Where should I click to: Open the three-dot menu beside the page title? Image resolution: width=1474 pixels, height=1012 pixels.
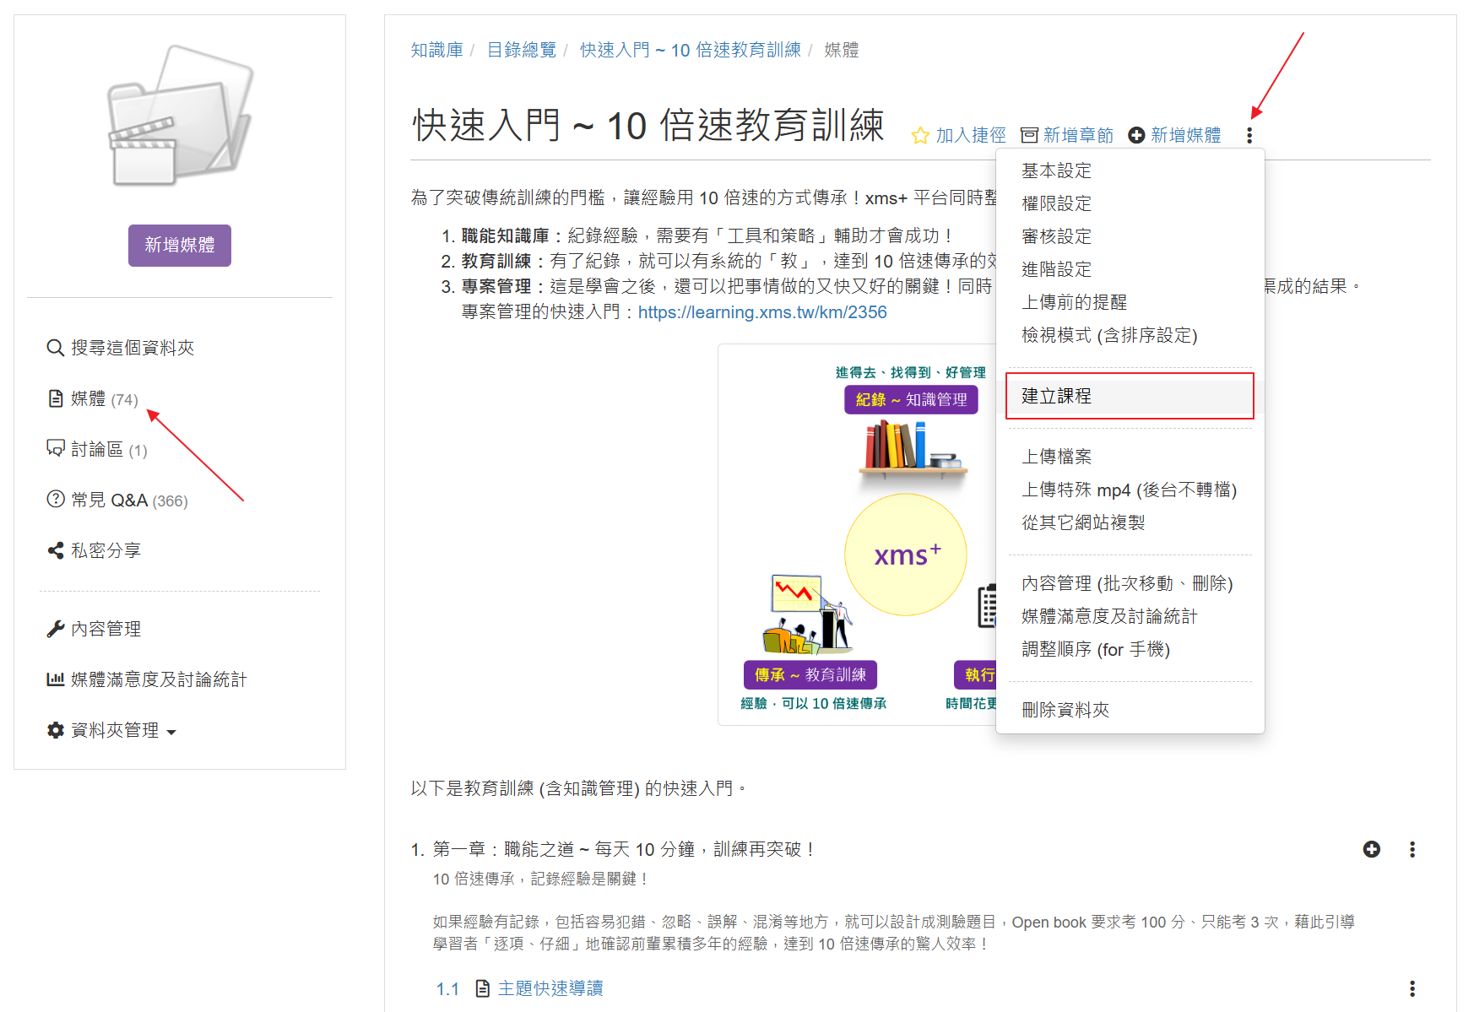click(x=1249, y=135)
